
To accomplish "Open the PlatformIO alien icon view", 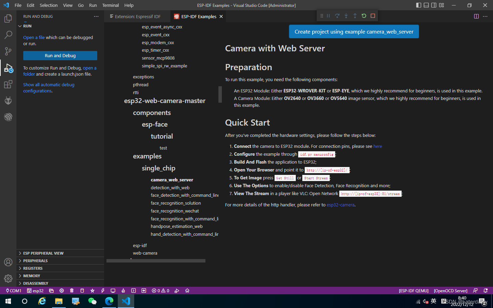I will pyautogui.click(x=8, y=101).
